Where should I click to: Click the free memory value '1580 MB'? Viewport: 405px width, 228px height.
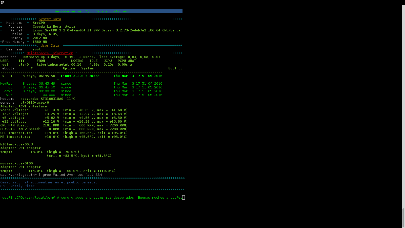point(40,42)
